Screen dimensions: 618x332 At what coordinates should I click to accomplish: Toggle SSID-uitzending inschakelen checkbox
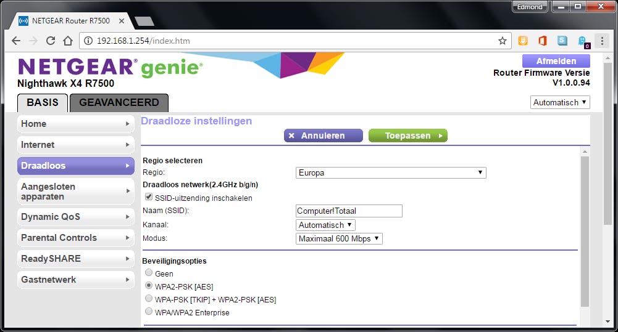[x=149, y=196]
